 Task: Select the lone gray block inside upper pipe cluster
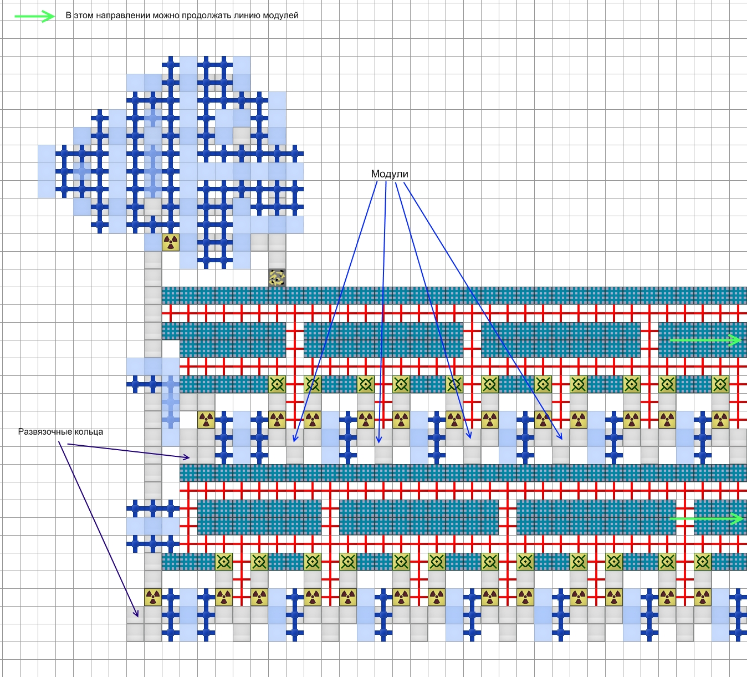242,135
